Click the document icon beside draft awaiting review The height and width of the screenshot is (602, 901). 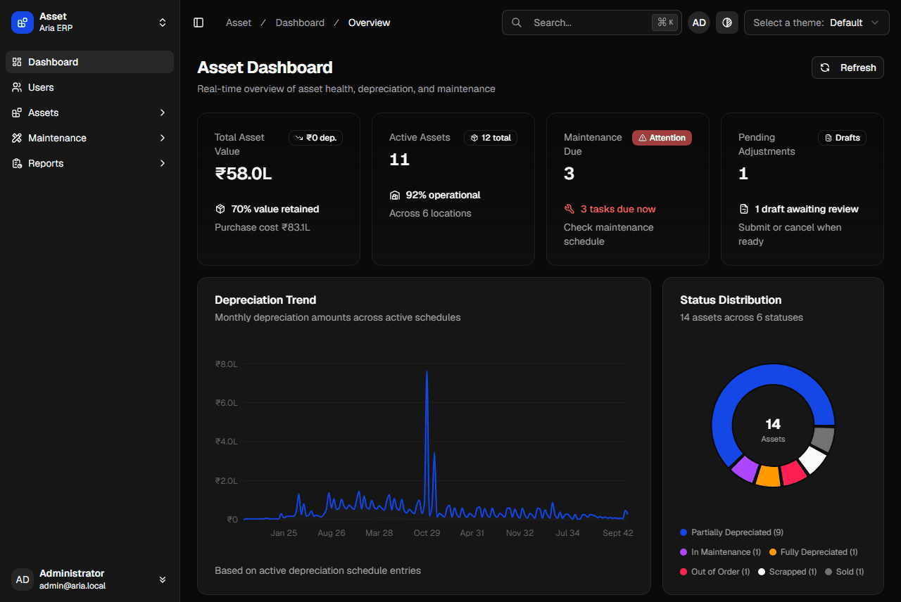point(744,209)
